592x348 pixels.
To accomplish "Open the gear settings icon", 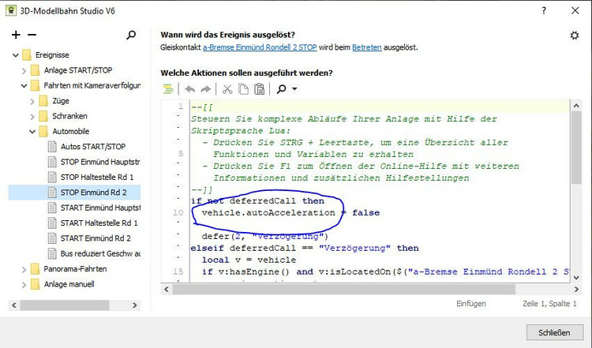I will (575, 36).
